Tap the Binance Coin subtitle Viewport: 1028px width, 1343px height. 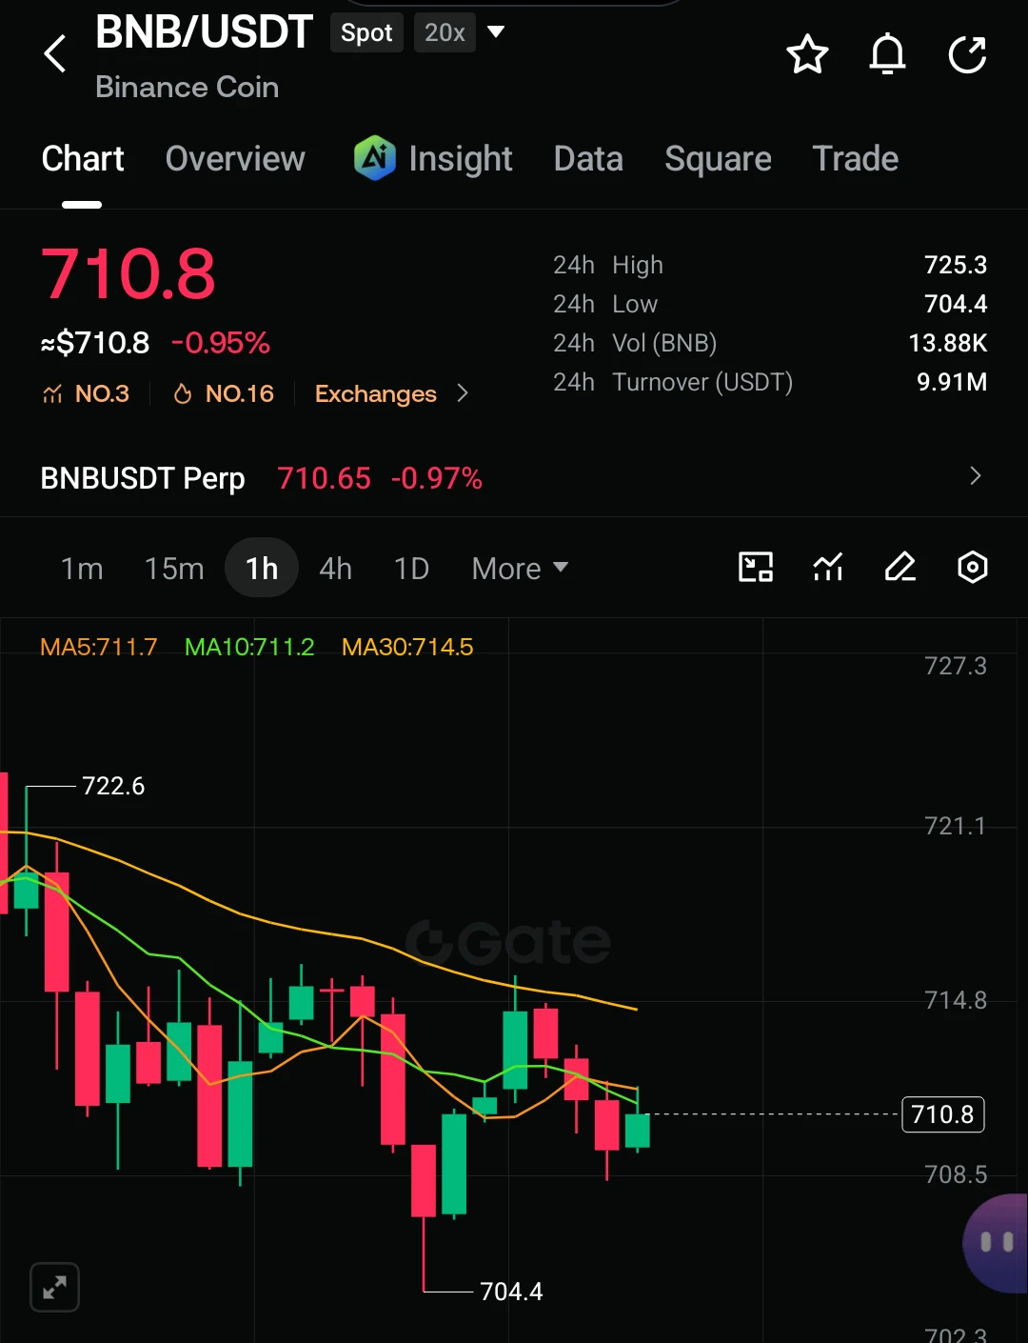[x=188, y=87]
